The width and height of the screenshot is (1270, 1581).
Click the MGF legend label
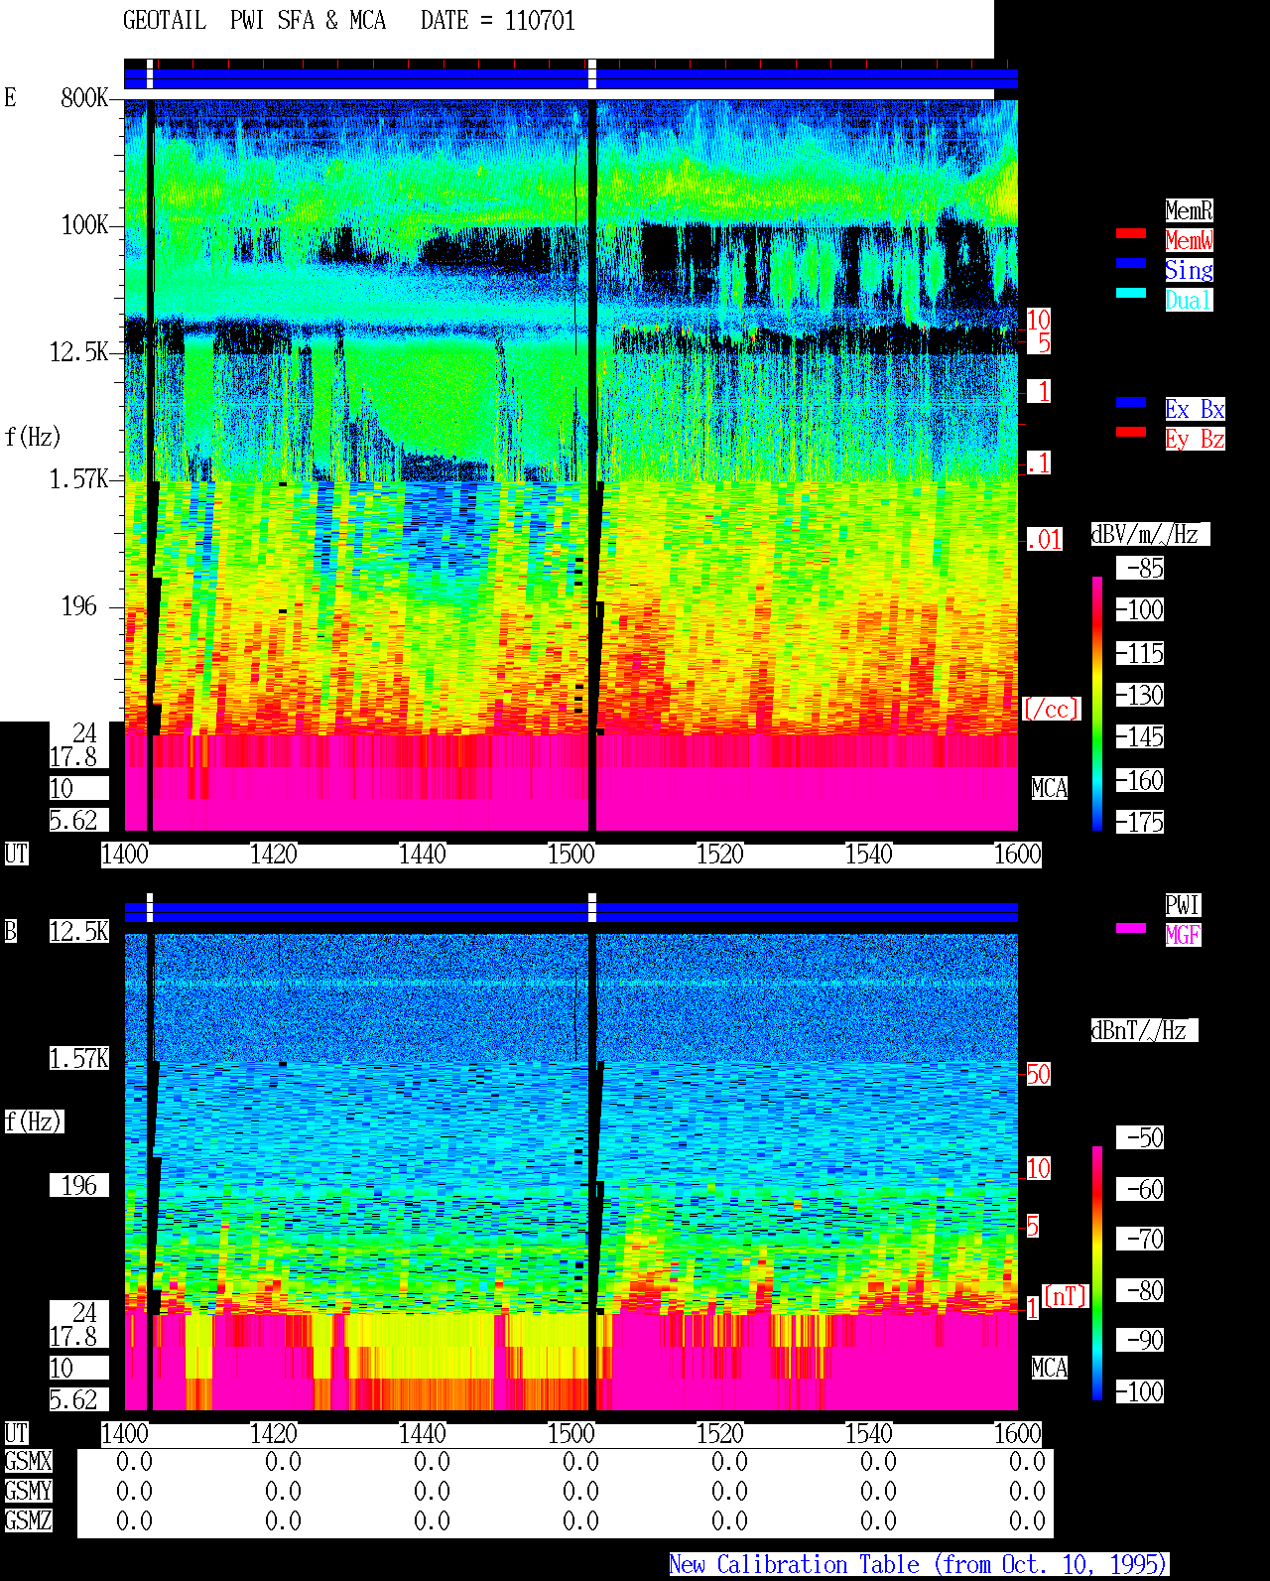pyautogui.click(x=1183, y=935)
